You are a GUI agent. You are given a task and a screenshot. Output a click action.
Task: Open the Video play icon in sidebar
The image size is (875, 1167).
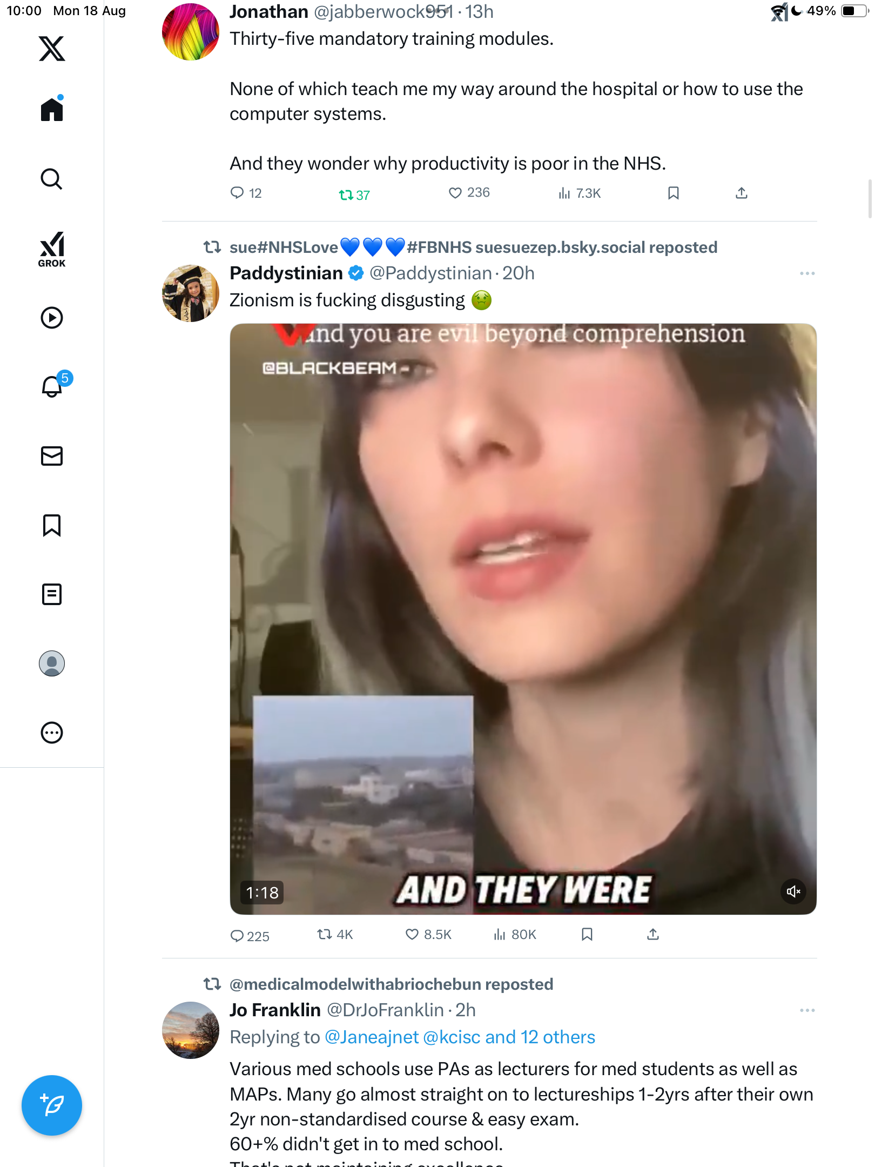point(52,318)
